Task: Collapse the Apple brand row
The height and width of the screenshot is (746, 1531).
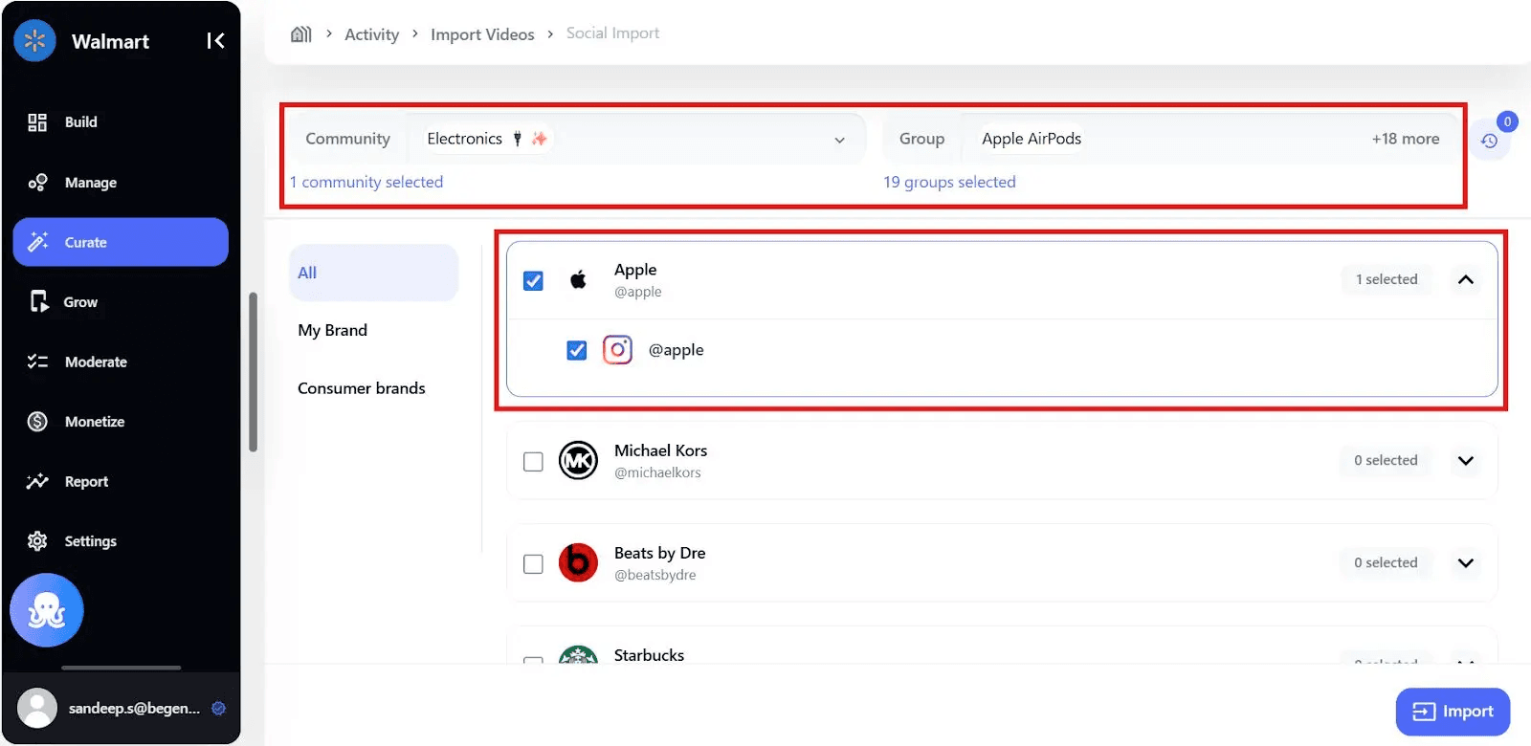Action: click(x=1465, y=280)
